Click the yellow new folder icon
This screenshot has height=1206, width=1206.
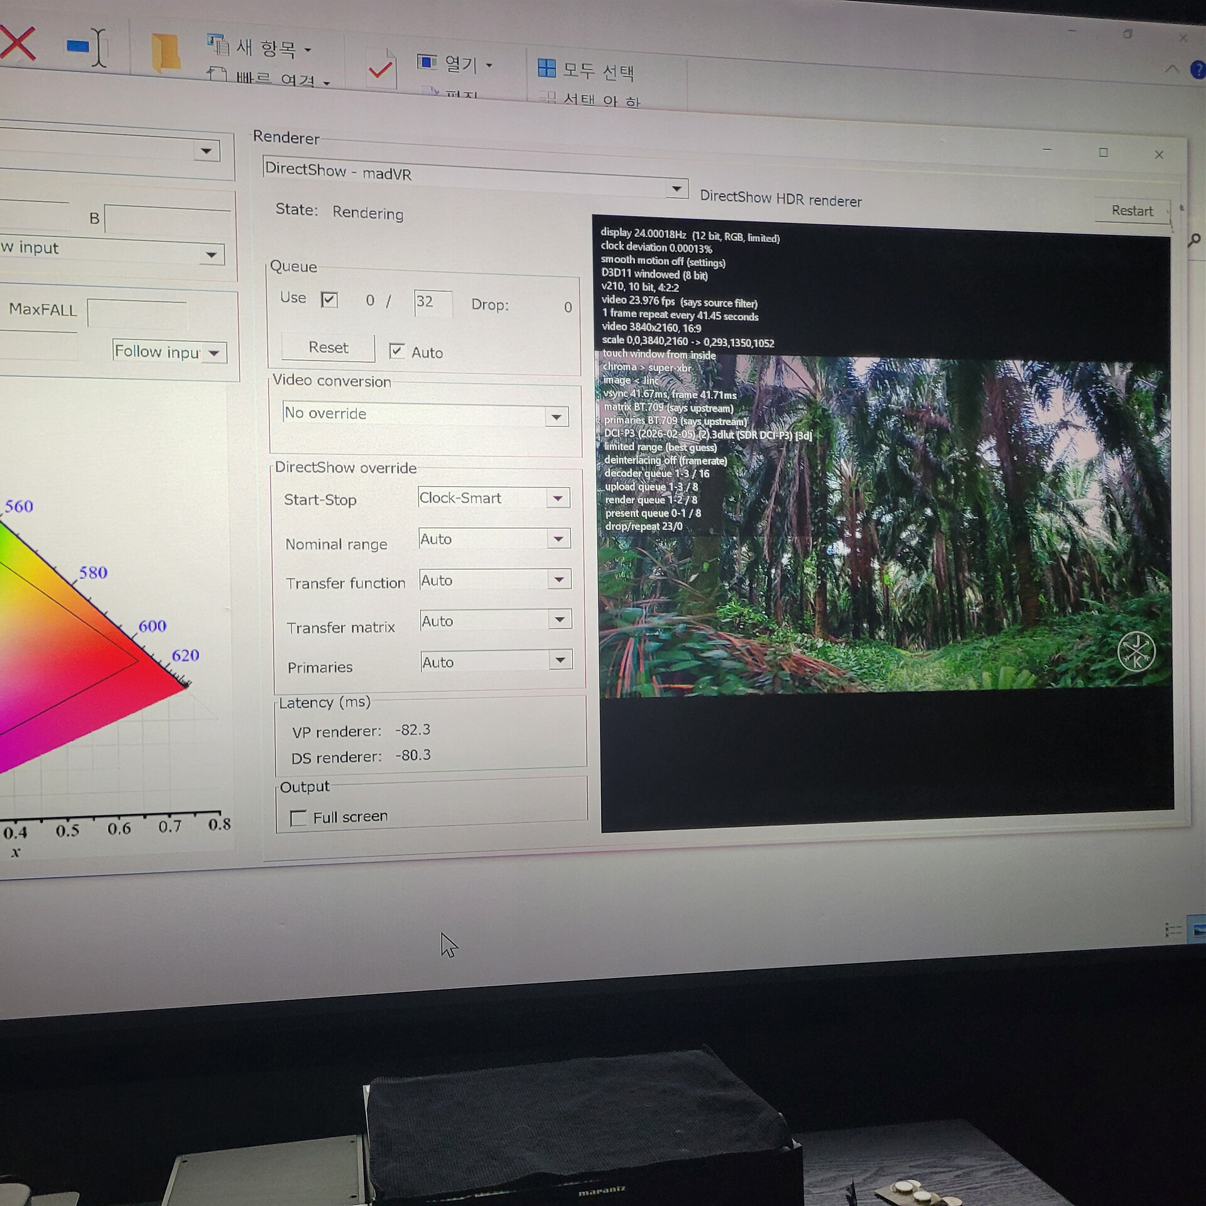point(166,52)
